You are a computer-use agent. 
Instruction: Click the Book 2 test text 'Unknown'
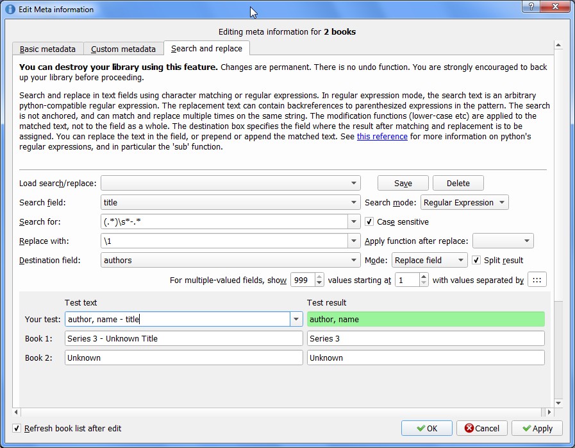[x=184, y=358]
